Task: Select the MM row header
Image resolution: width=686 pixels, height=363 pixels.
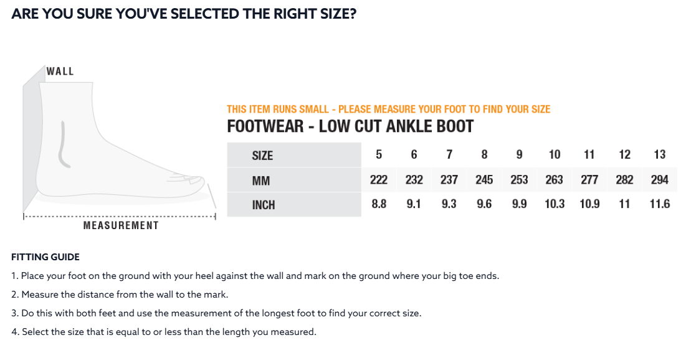Action: coord(260,181)
